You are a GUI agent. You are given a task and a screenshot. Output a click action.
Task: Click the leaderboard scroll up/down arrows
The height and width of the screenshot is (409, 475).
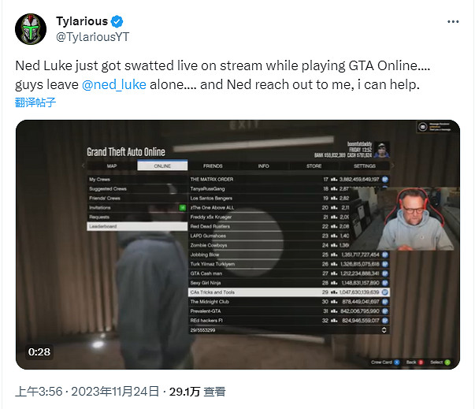click(384, 330)
